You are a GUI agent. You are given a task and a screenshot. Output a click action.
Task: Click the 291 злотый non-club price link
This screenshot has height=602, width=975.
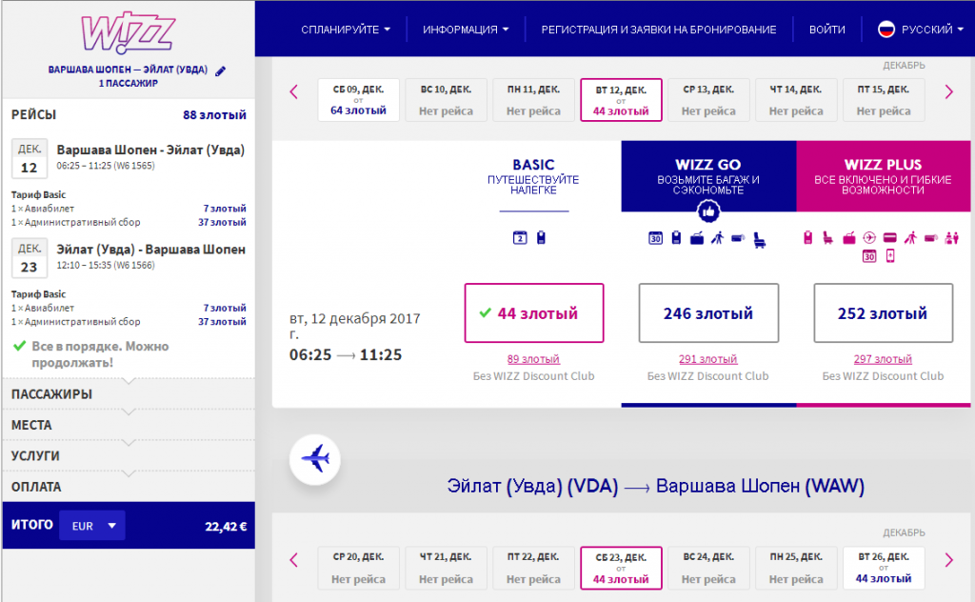pos(708,359)
